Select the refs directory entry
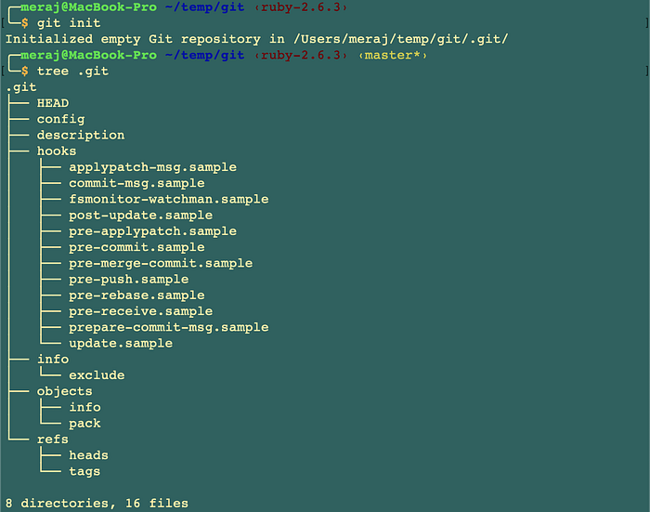This screenshot has height=512, width=650. tap(53, 439)
